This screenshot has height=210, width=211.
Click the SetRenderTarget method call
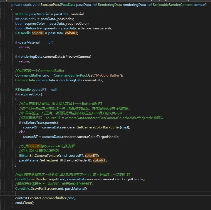(44, 179)
